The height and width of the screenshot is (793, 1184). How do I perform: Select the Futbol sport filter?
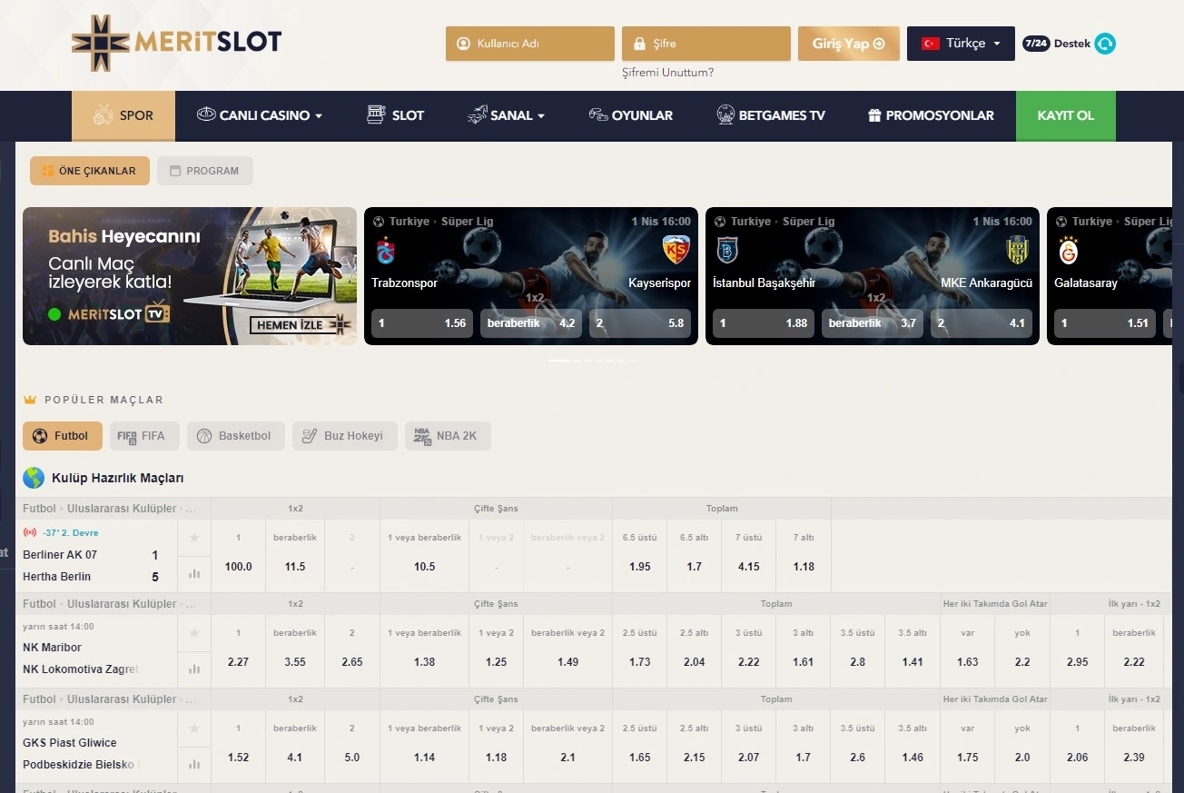(x=63, y=436)
